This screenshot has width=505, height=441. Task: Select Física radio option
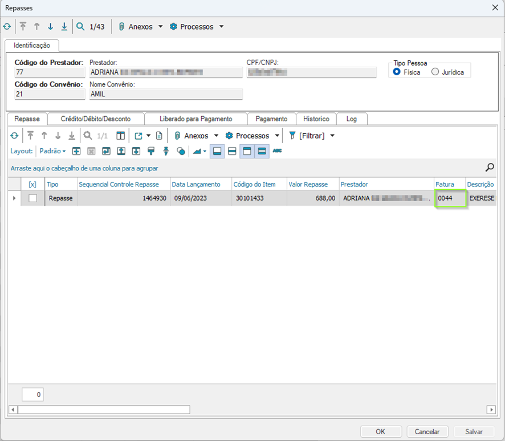tap(397, 72)
